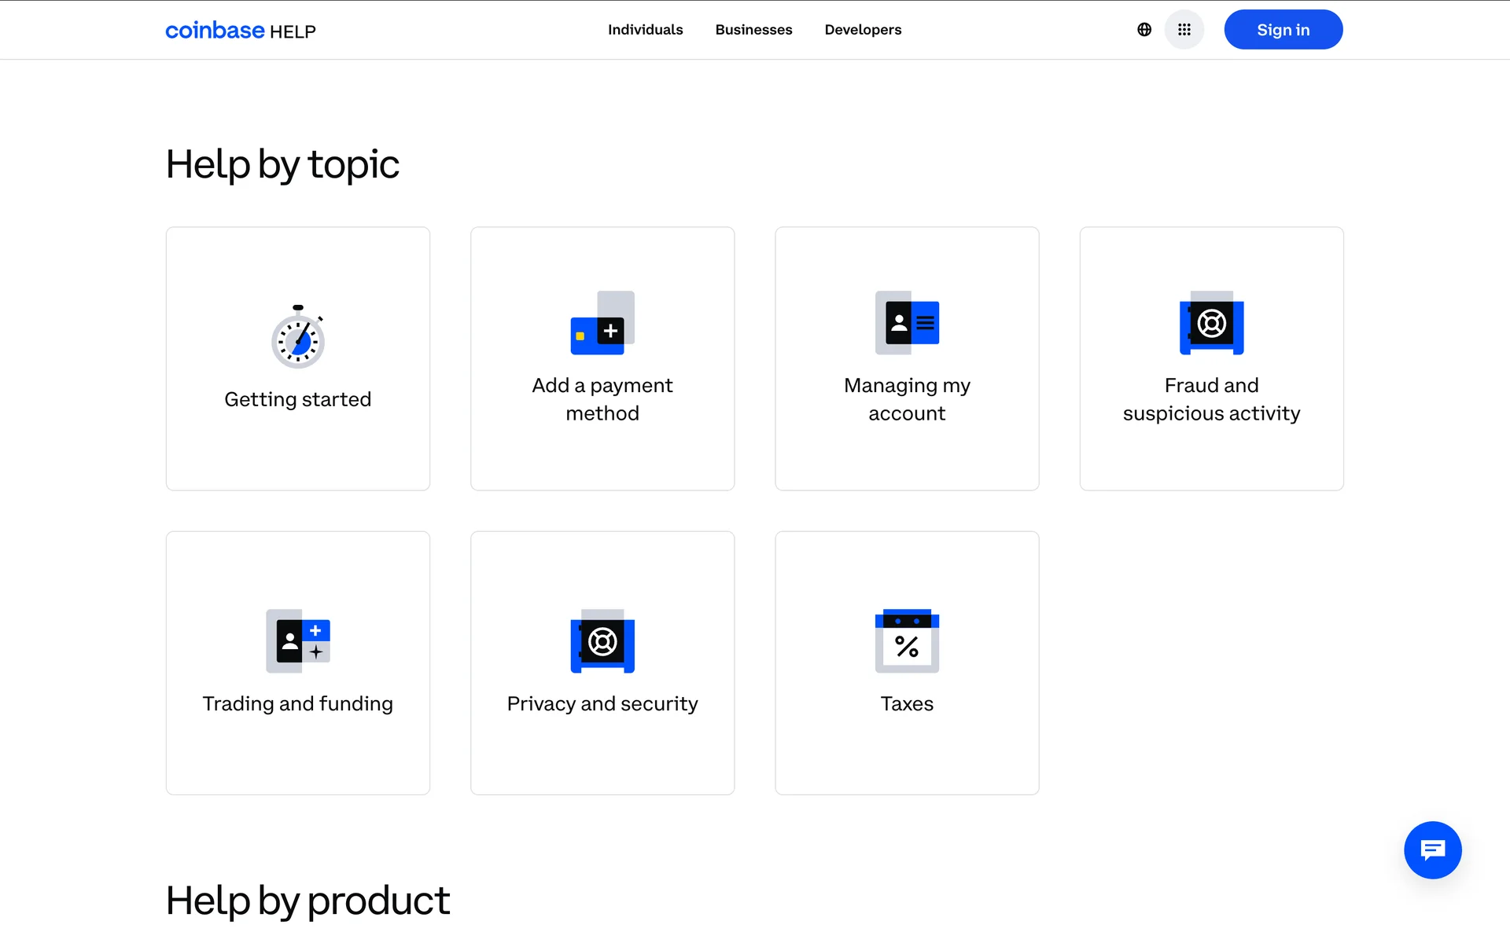Open the chat support bubble
1510x943 pixels.
(1432, 849)
